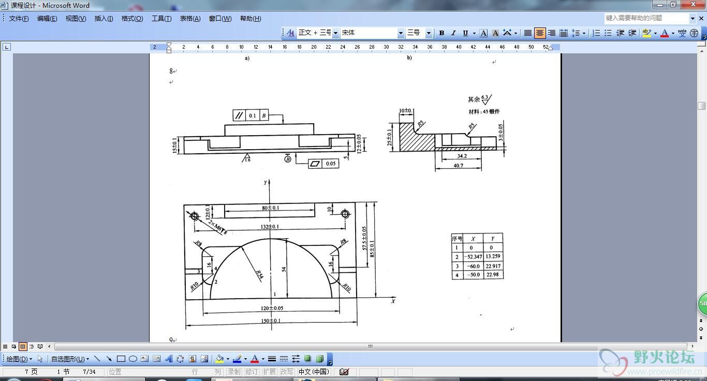707x381 pixels.
Task: Apply red font color from formatting toolbar
Action: click(665, 33)
